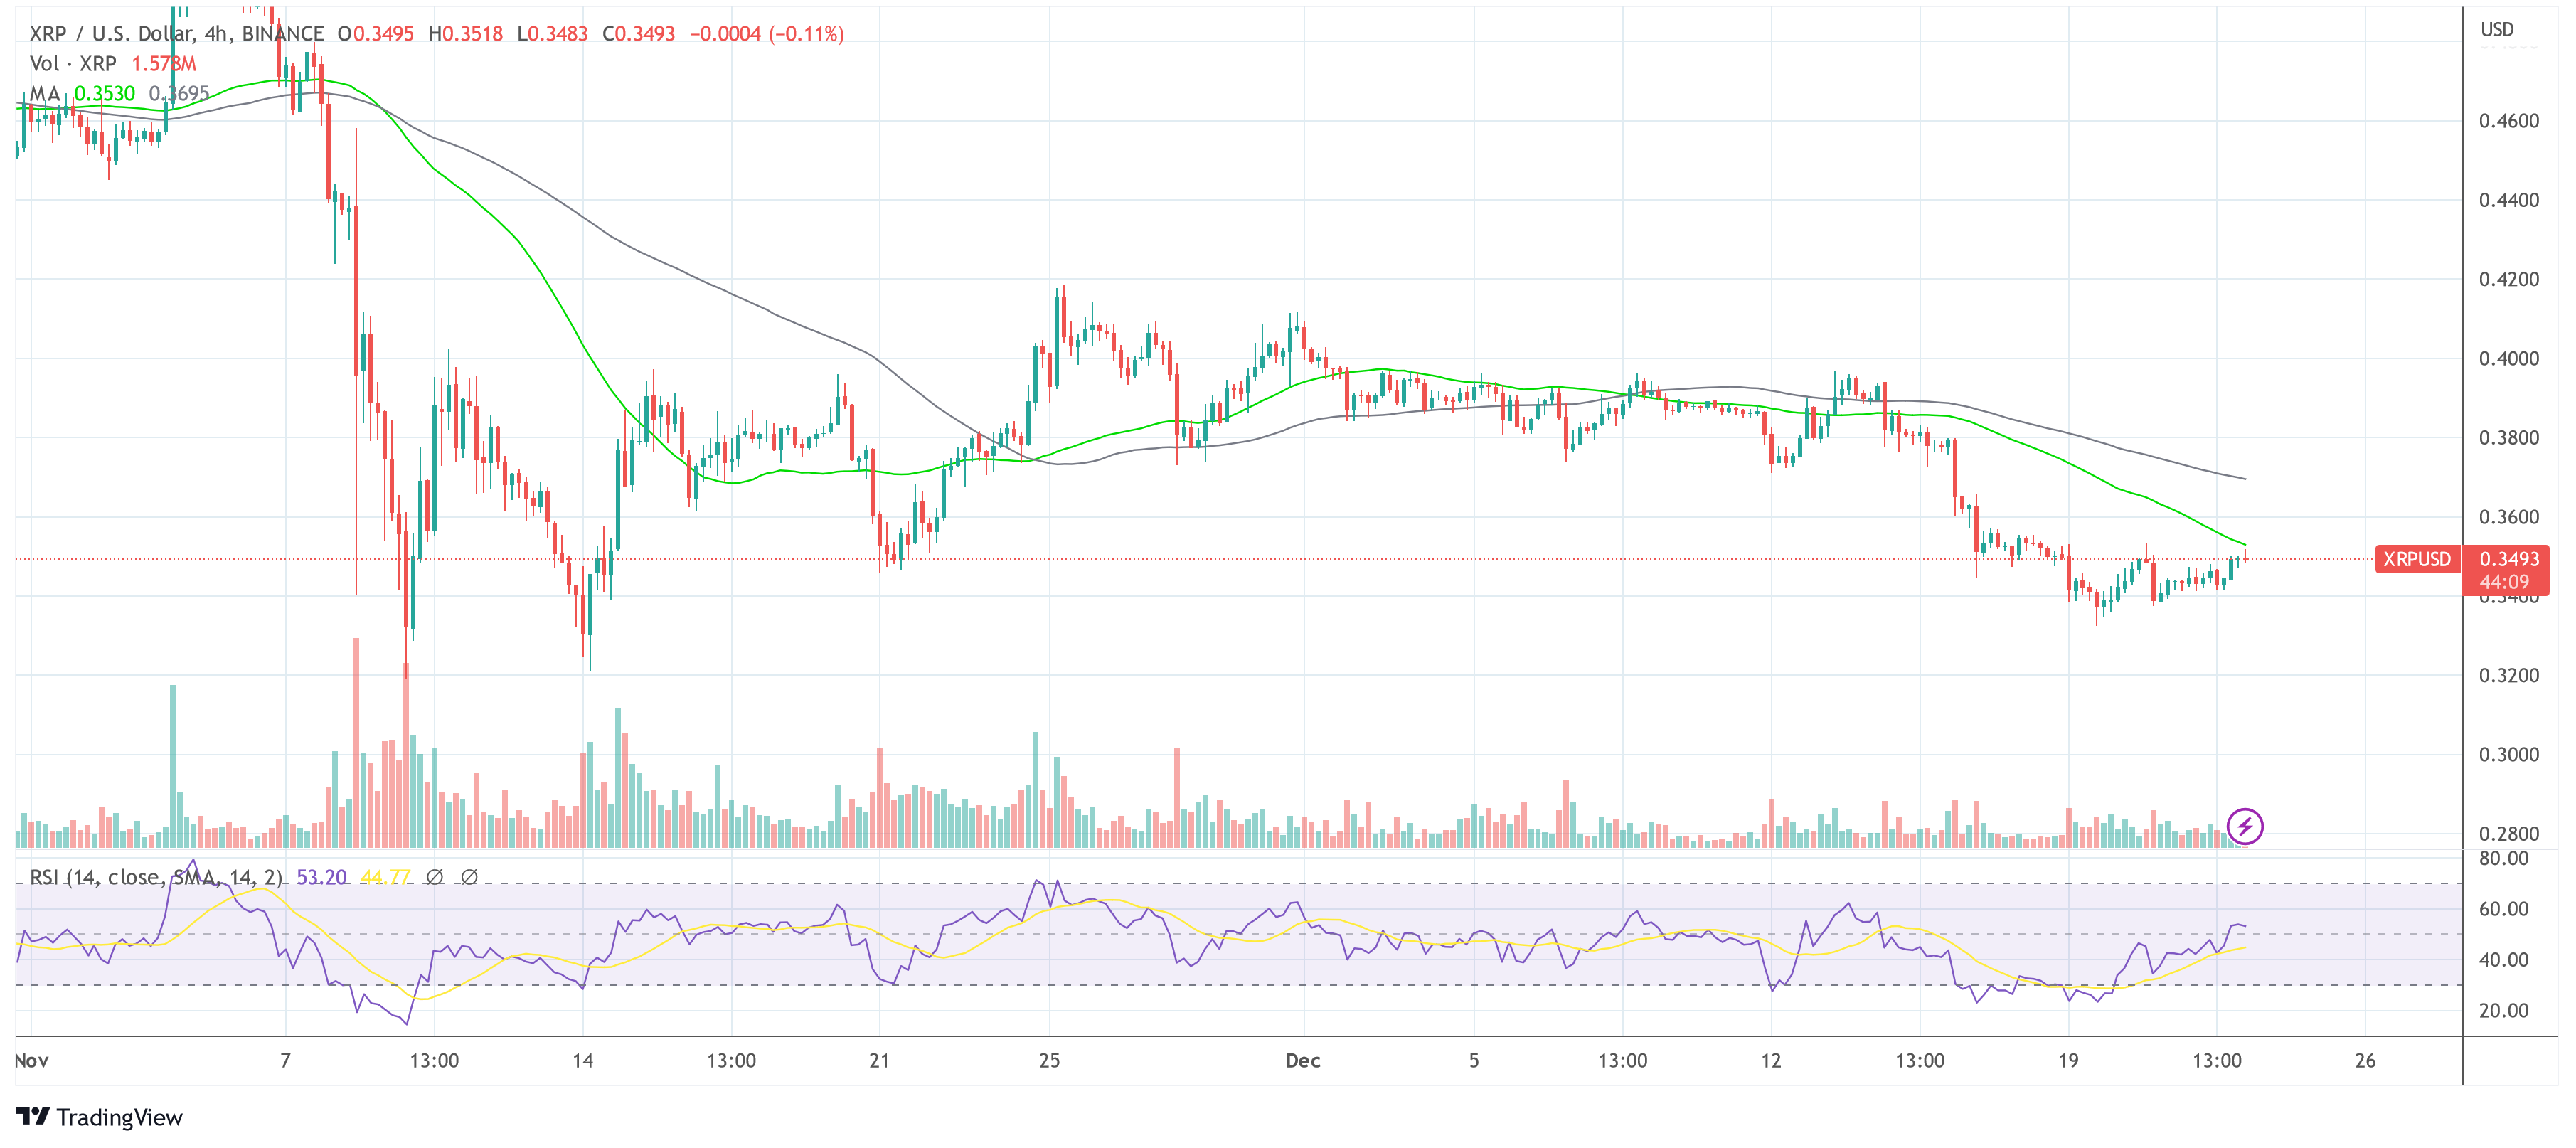Click the 0.3200 price axis label
The image size is (2576, 1148).
click(2509, 675)
